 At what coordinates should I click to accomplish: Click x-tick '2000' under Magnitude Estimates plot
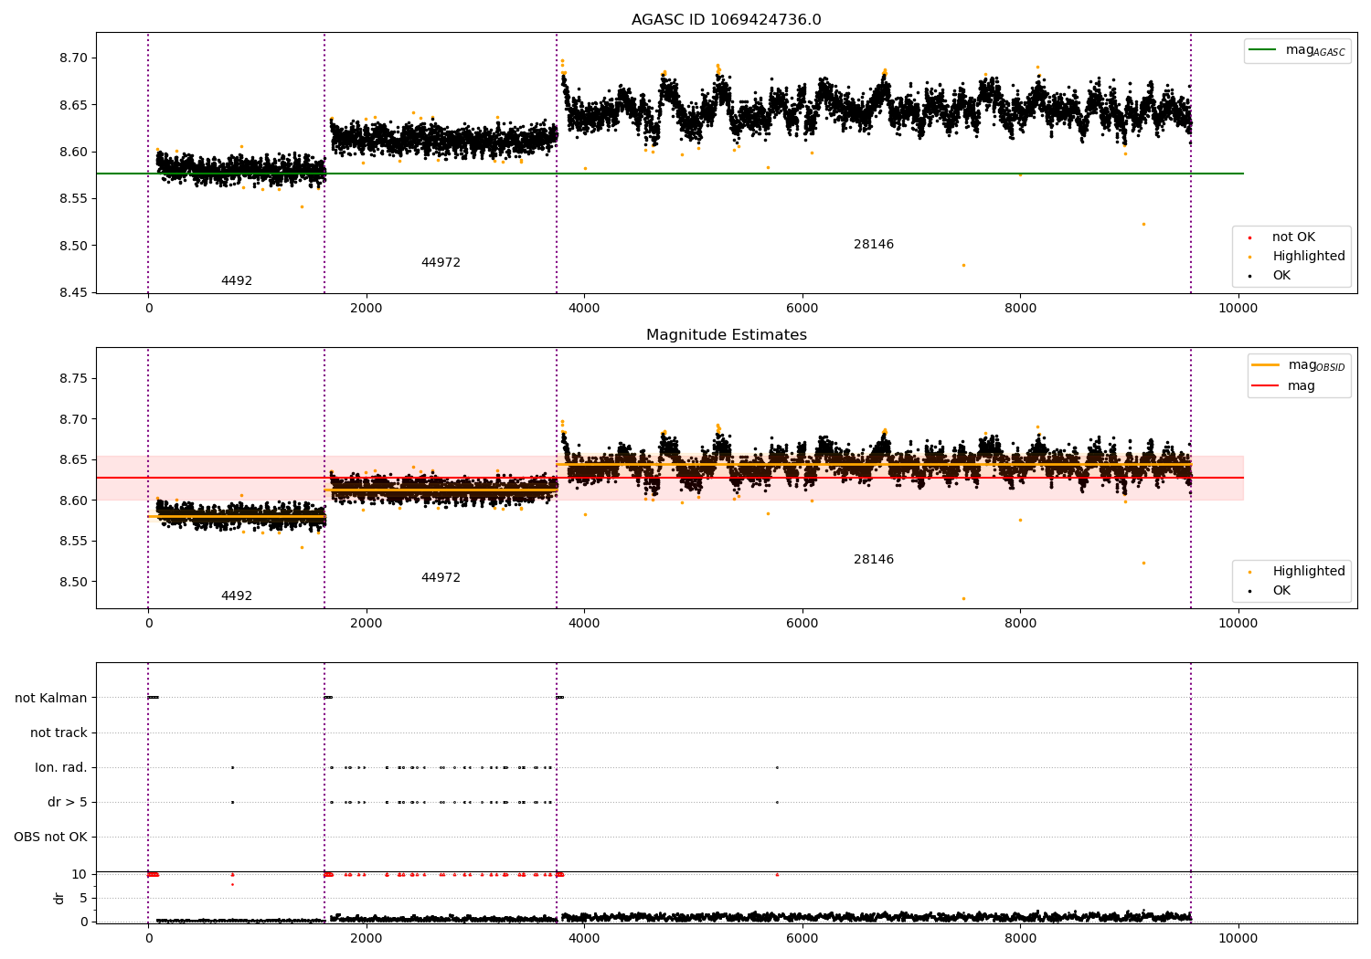point(366,623)
